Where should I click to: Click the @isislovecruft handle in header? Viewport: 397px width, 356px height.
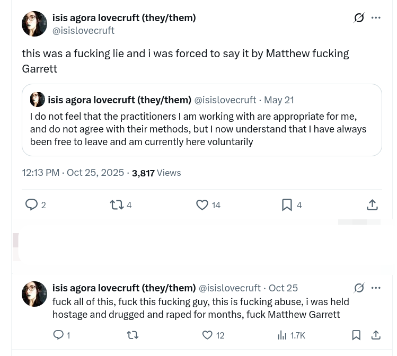pos(83,31)
